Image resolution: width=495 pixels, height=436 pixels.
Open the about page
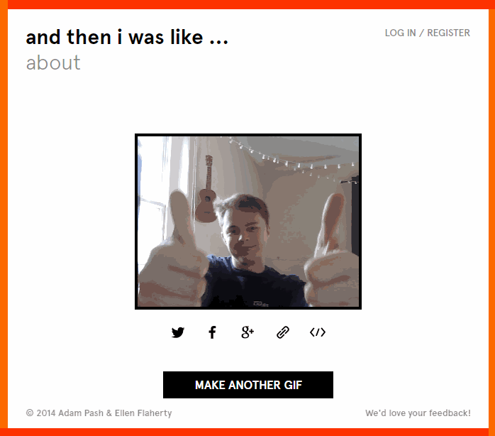click(53, 62)
